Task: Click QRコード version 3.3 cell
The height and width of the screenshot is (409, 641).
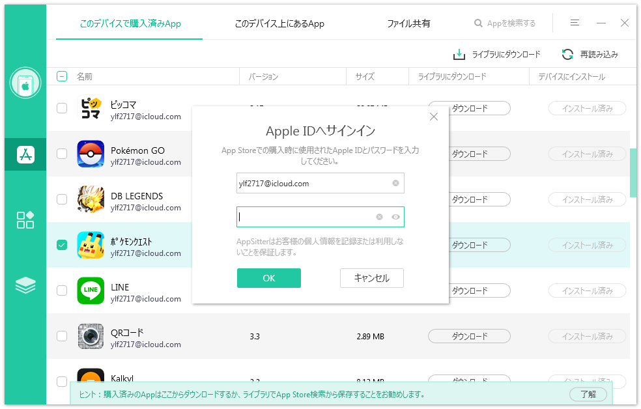Action: [255, 336]
